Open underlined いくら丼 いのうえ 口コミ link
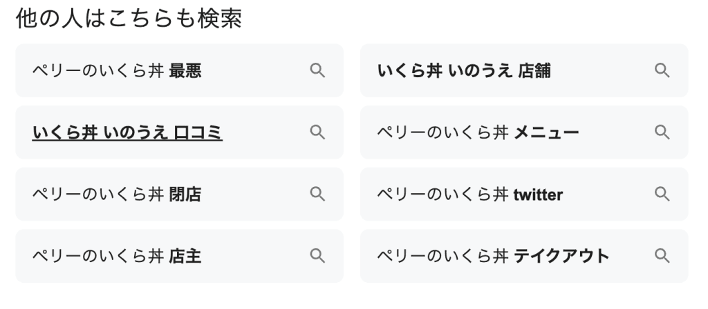Screen dimensions: 708x309 point(127,132)
